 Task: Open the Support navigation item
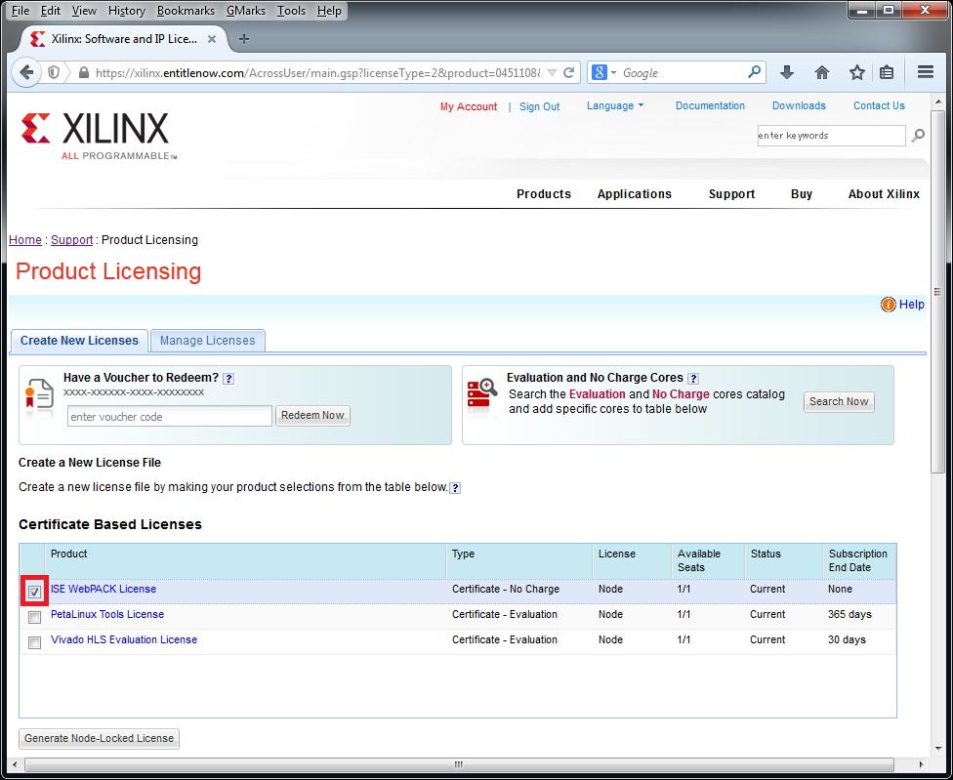click(731, 194)
